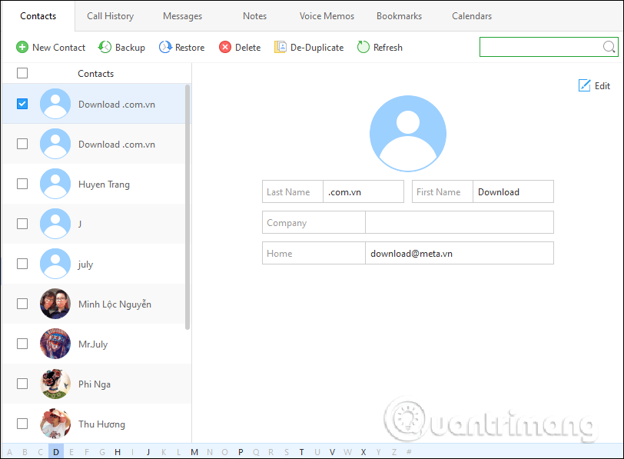Click the green Refresh icon
The height and width of the screenshot is (459, 624).
tap(363, 48)
